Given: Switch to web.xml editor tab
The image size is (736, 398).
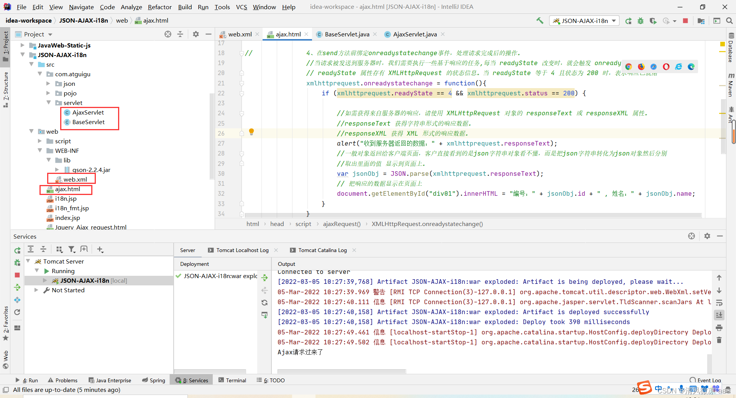Looking at the screenshot, I should click(240, 34).
